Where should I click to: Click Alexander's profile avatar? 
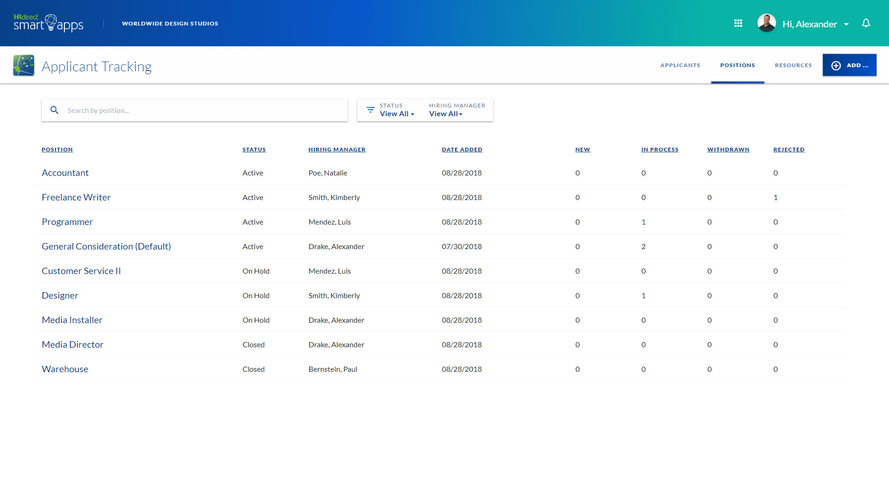click(766, 23)
